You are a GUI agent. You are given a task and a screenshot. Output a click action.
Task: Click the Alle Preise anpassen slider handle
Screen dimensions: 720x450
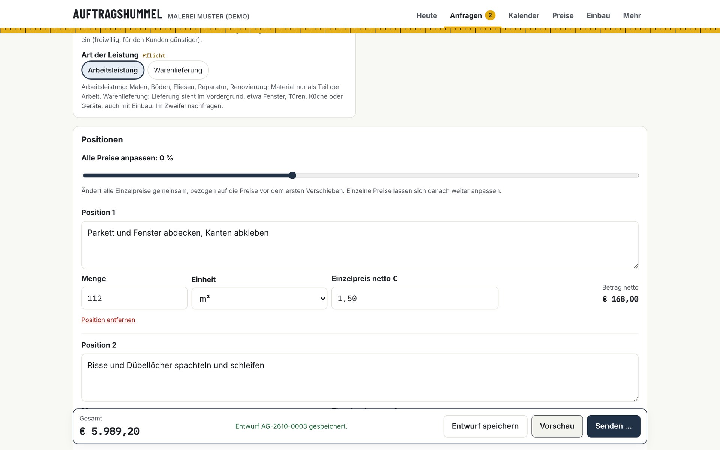click(292, 175)
